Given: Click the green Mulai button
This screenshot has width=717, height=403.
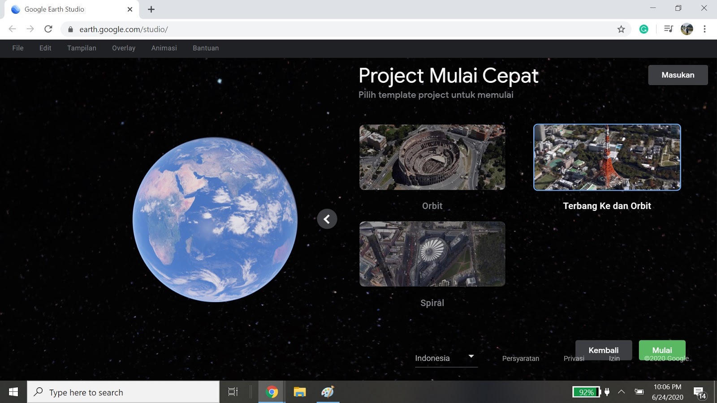Looking at the screenshot, I should tap(662, 350).
